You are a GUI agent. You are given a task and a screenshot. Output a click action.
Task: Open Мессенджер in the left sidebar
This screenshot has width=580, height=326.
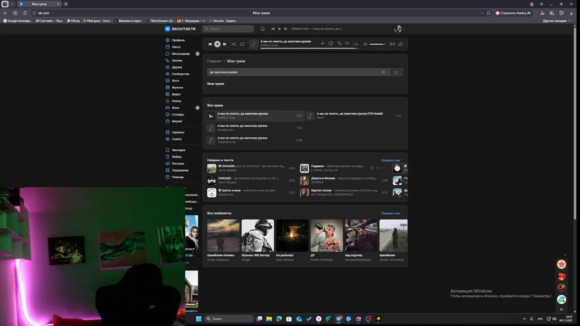181,54
